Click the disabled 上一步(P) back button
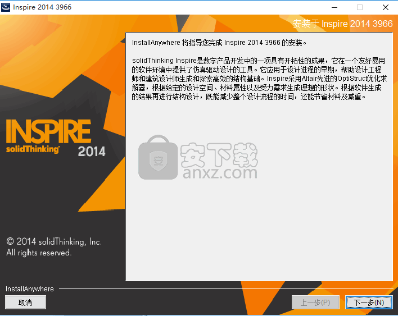398x316 pixels. (315, 303)
